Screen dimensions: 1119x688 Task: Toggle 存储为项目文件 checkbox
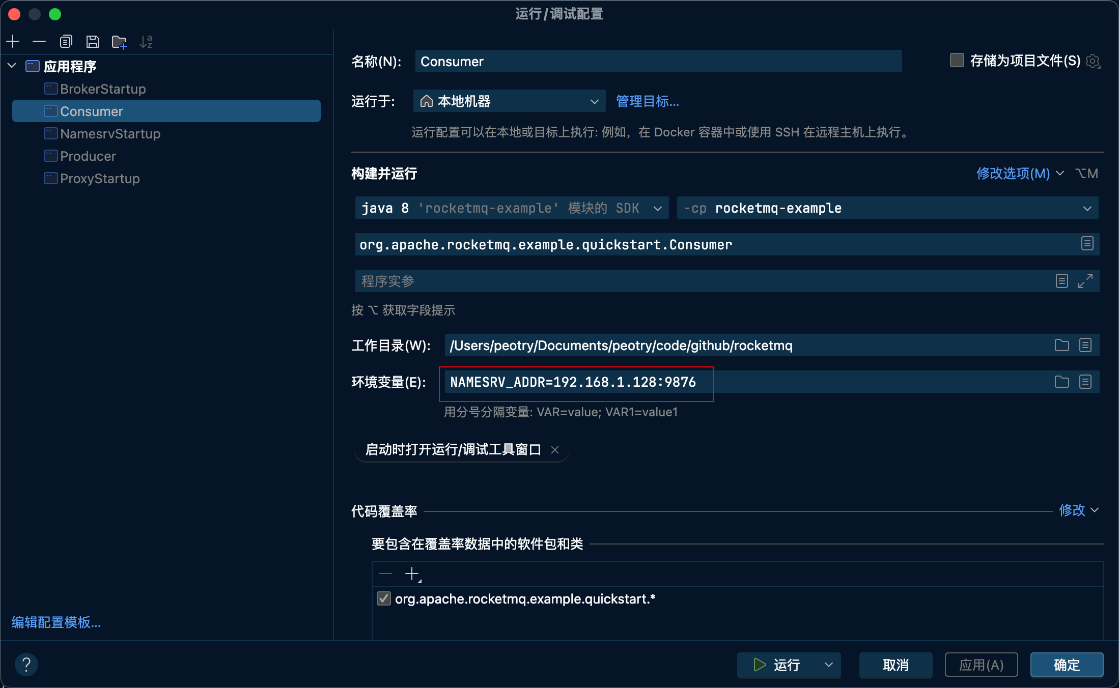(x=957, y=60)
